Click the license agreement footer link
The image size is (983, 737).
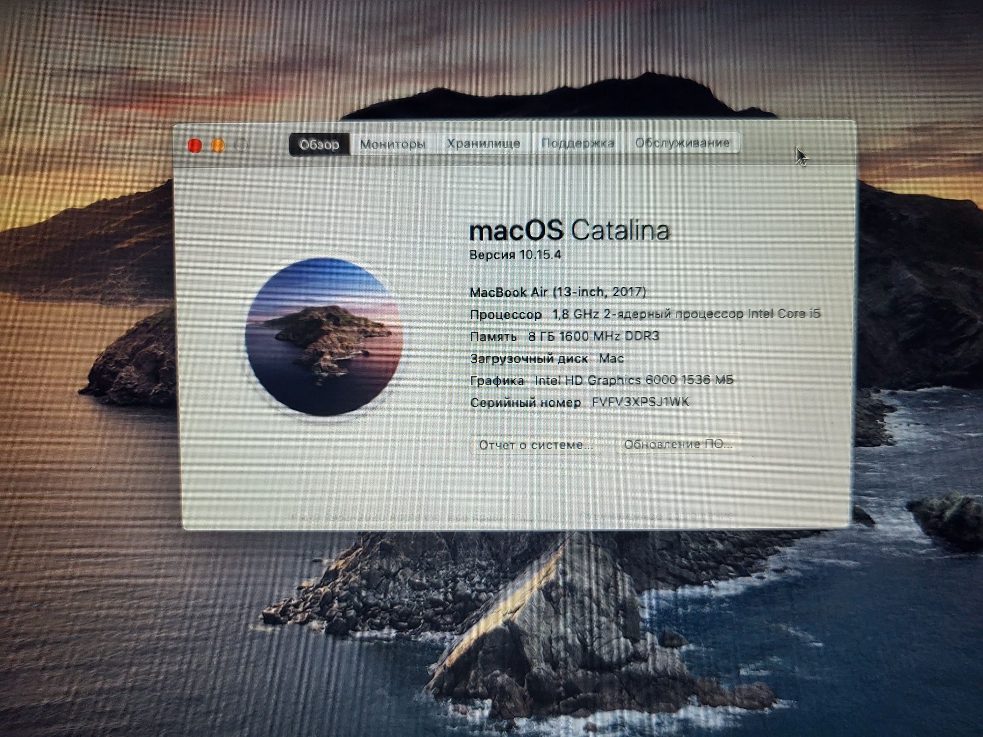(x=657, y=516)
